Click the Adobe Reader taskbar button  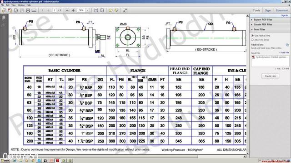click(x=58, y=161)
